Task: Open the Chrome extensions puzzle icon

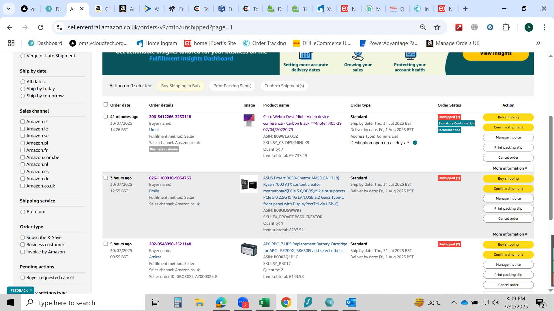Action: pyautogui.click(x=506, y=27)
